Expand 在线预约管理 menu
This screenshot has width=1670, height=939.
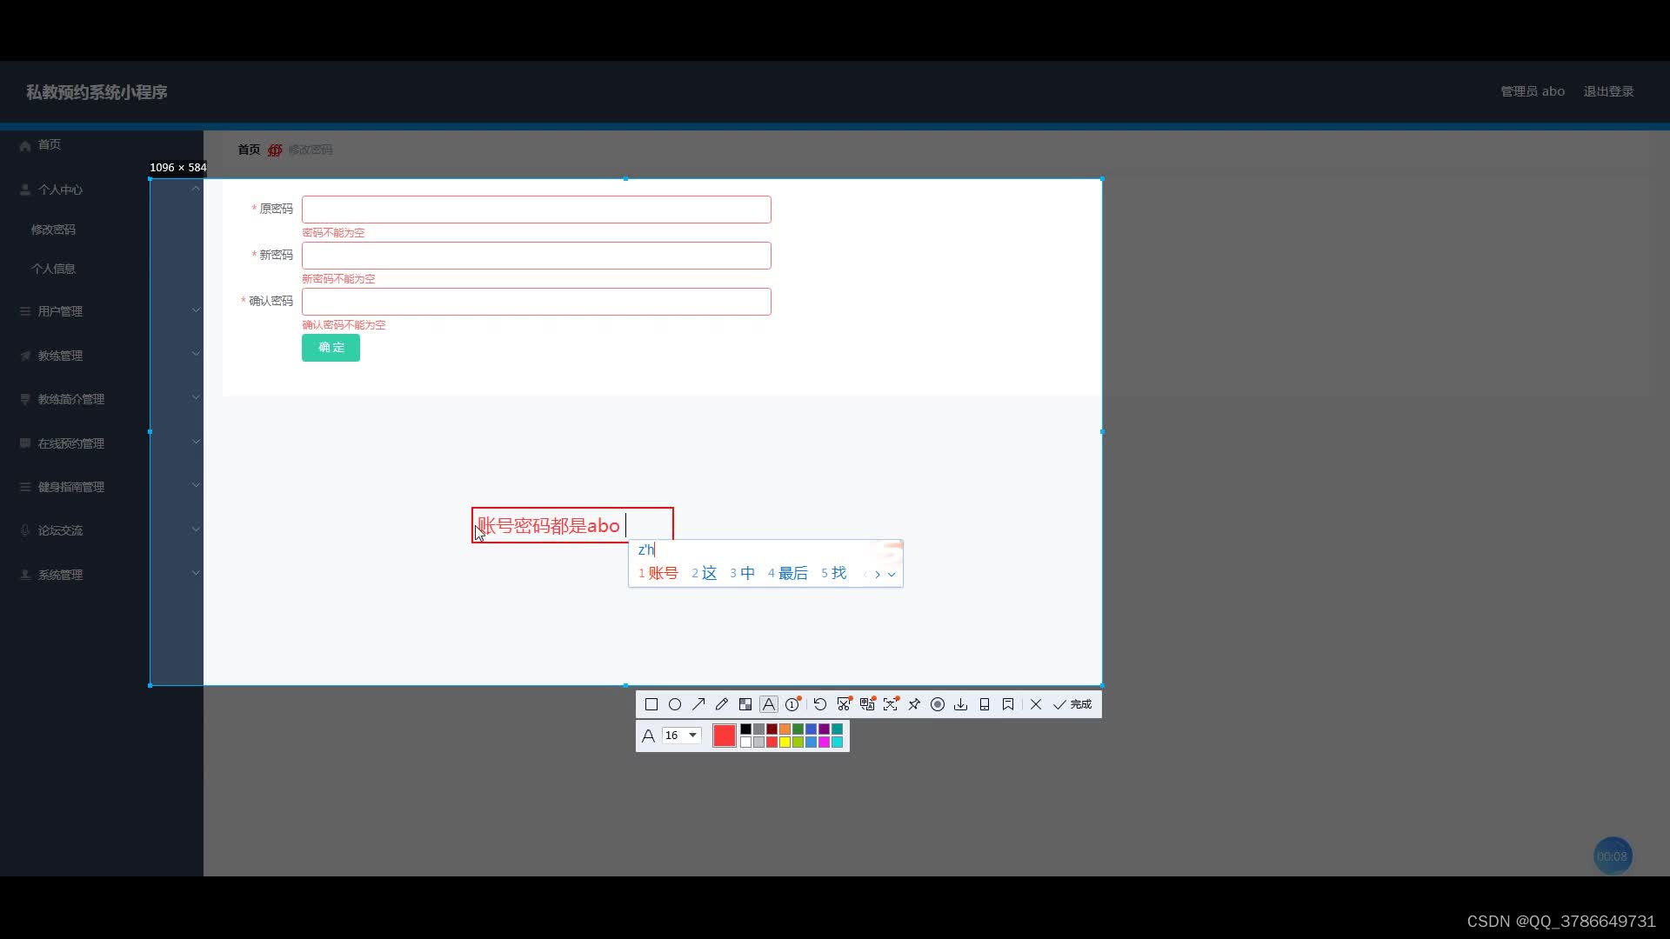[x=102, y=443]
